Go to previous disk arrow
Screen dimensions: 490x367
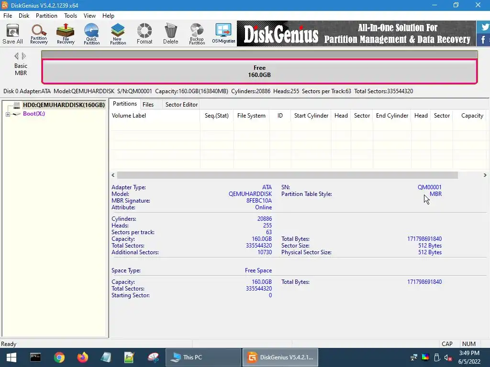pos(16,56)
